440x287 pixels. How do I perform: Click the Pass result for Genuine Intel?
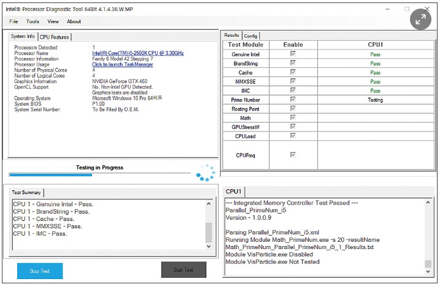pos(375,54)
